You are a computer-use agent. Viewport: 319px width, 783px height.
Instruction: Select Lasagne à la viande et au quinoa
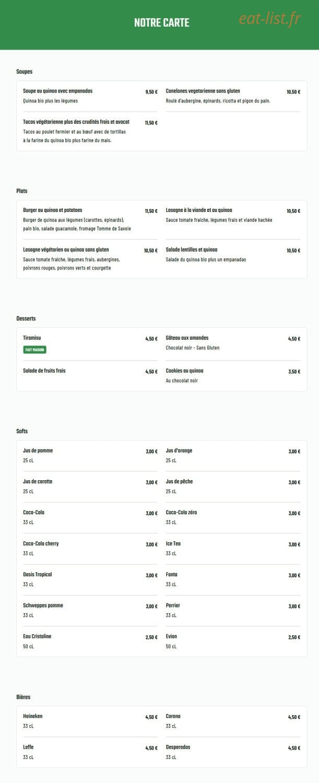[233, 215]
